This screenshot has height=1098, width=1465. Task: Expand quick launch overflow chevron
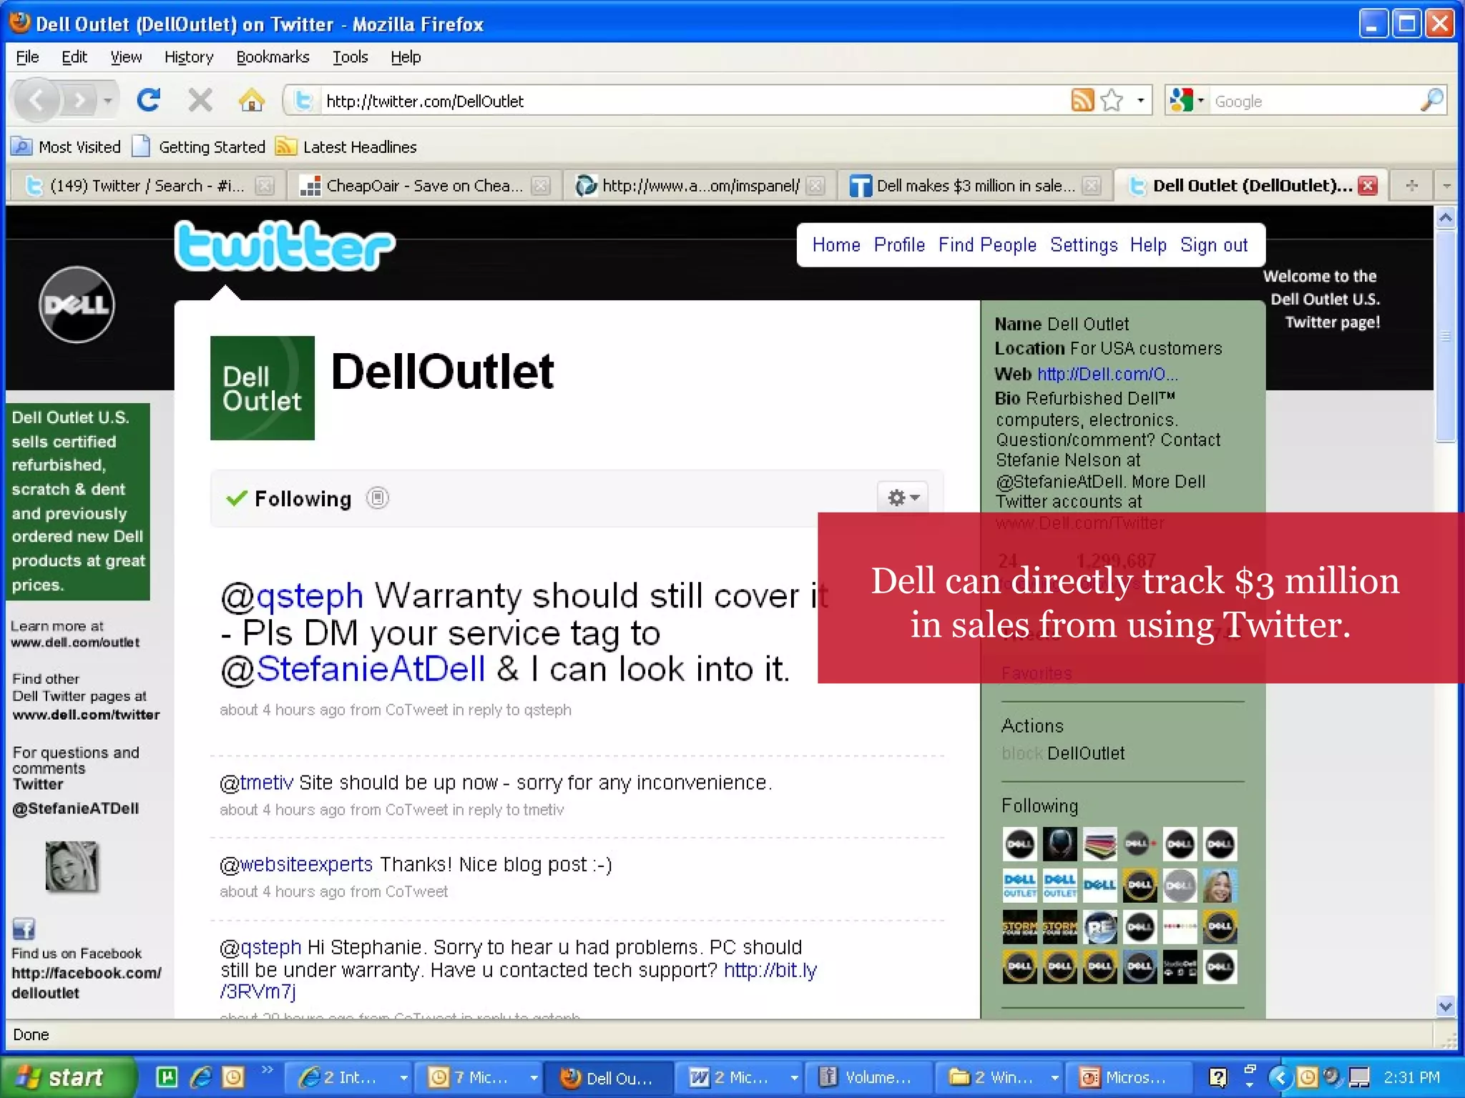[x=268, y=1069]
